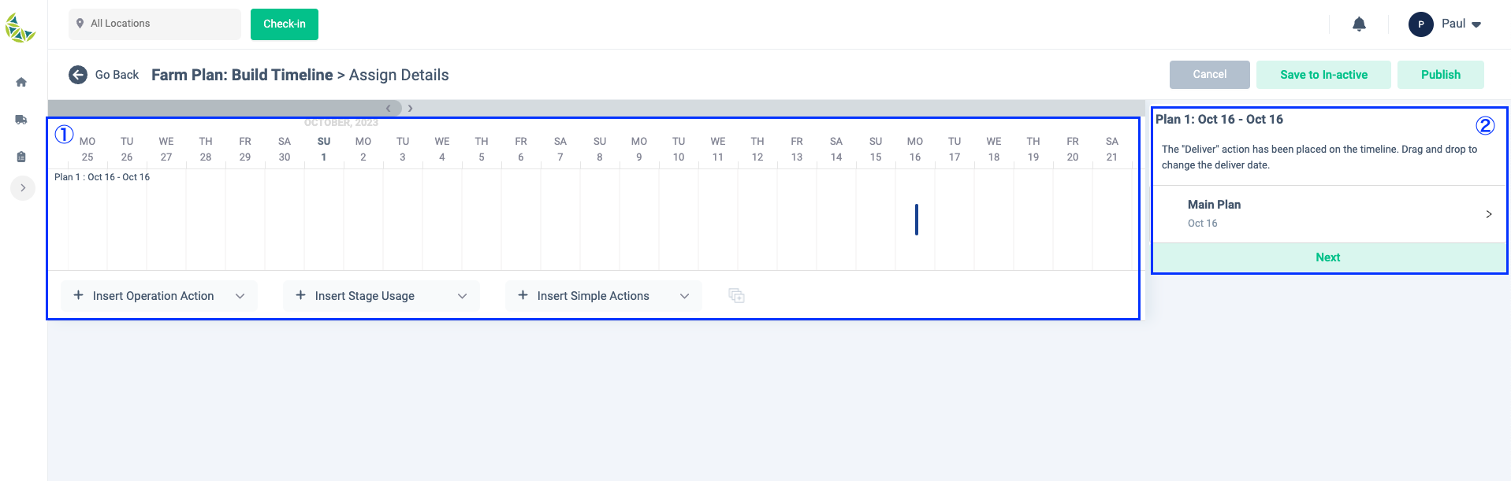Image resolution: width=1511 pixels, height=481 pixels.
Task: Click the duplicate copy icon
Action: [737, 296]
